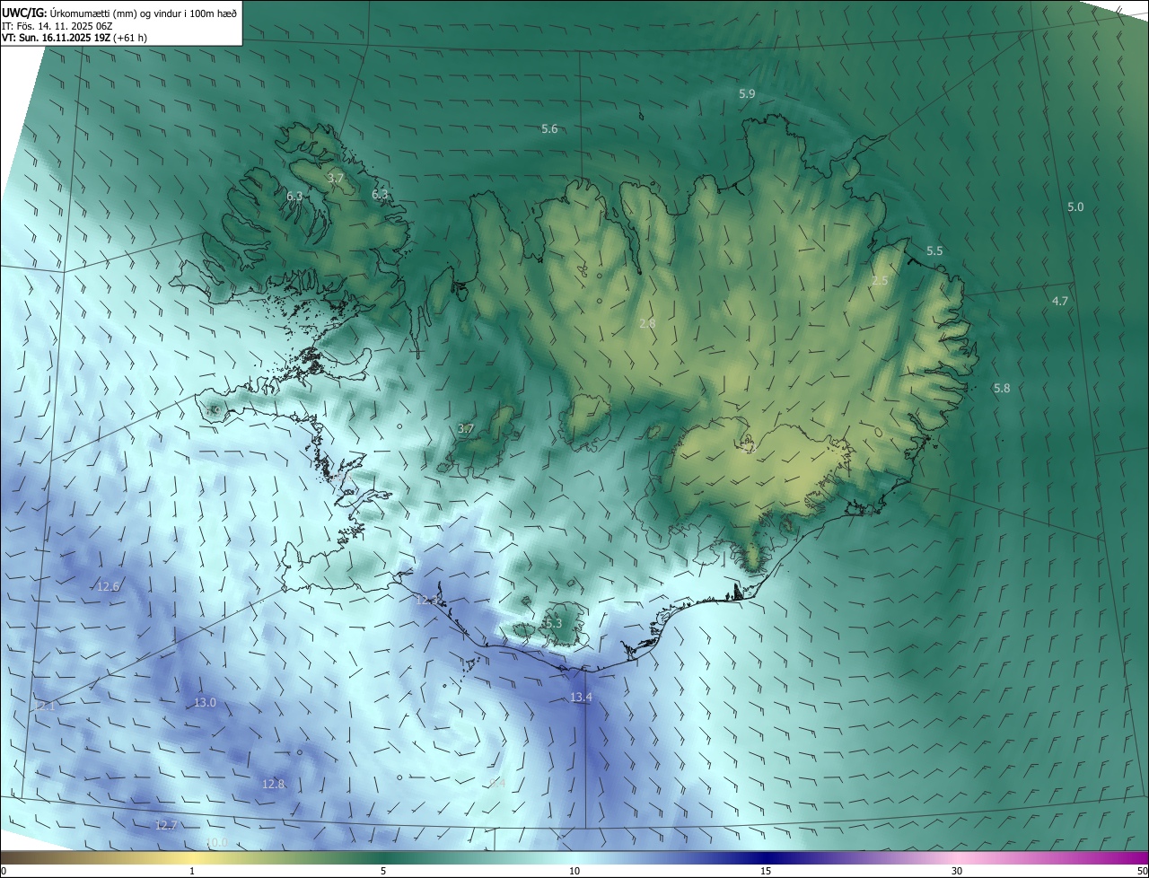Click the 5.0 value near the eastern edge
The width and height of the screenshot is (1149, 878).
click(1074, 206)
